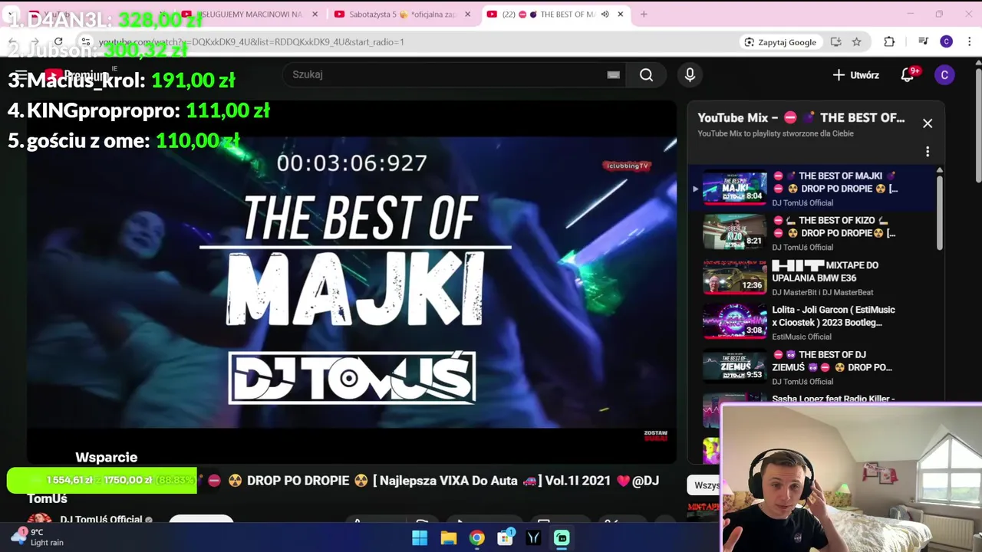Click 'Sasha Lopez feat Radio Killer' playlist entry
The image size is (982, 552).
(x=833, y=399)
